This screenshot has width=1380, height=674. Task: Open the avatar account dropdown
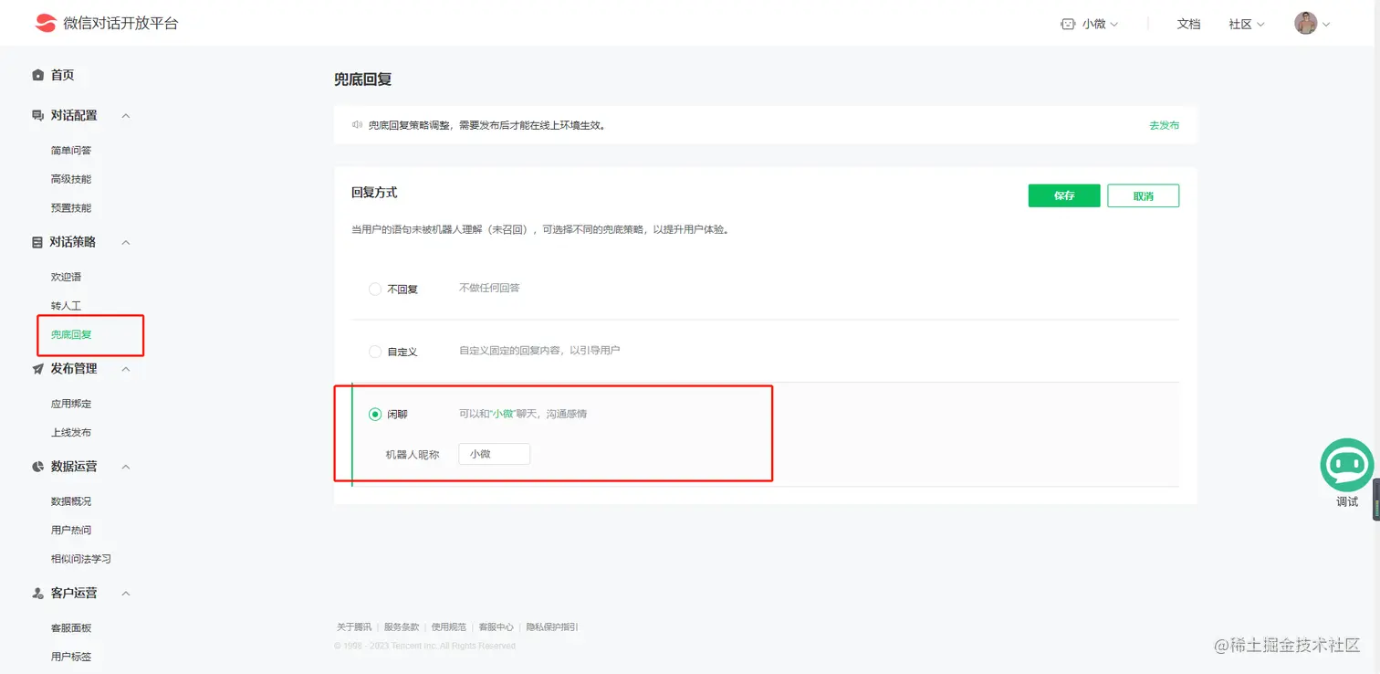1305,23
